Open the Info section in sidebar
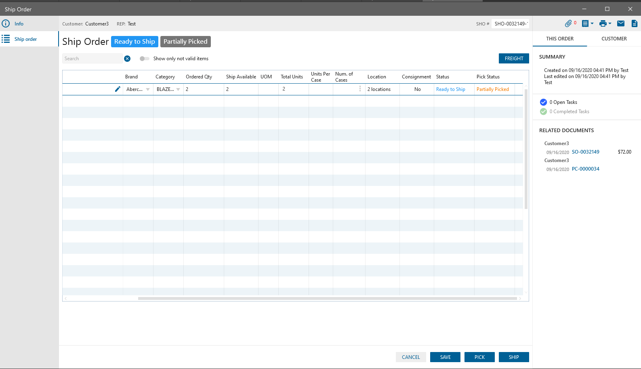This screenshot has width=641, height=369. 19,24
